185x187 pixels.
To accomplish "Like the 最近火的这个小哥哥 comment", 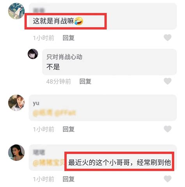I will (x=167, y=179).
